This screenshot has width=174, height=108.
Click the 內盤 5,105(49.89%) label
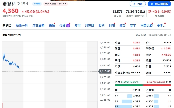point(127,82)
